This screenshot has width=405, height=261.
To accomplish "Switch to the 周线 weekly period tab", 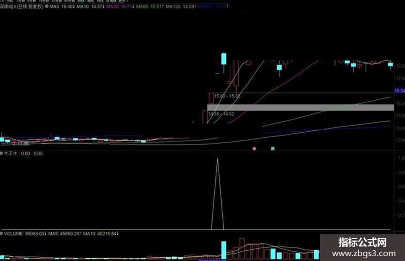I will coord(90,1).
